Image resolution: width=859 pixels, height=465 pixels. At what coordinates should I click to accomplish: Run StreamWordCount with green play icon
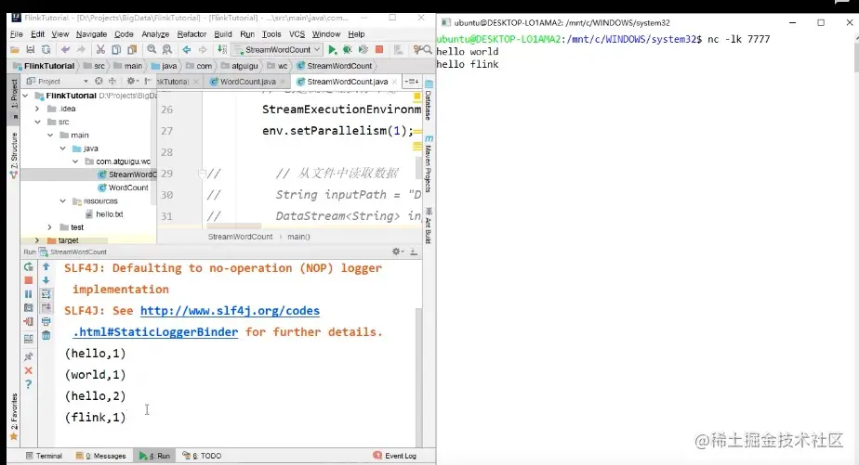332,50
